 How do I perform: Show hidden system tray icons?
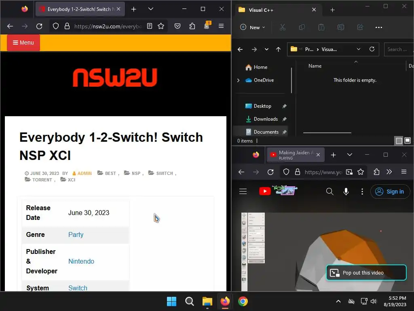point(338,301)
